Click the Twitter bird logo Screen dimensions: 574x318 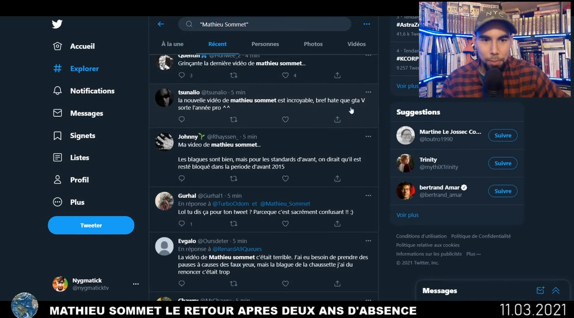[57, 24]
